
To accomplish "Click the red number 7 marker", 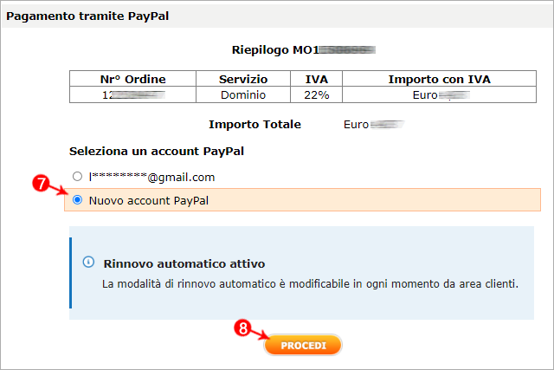I will [41, 183].
